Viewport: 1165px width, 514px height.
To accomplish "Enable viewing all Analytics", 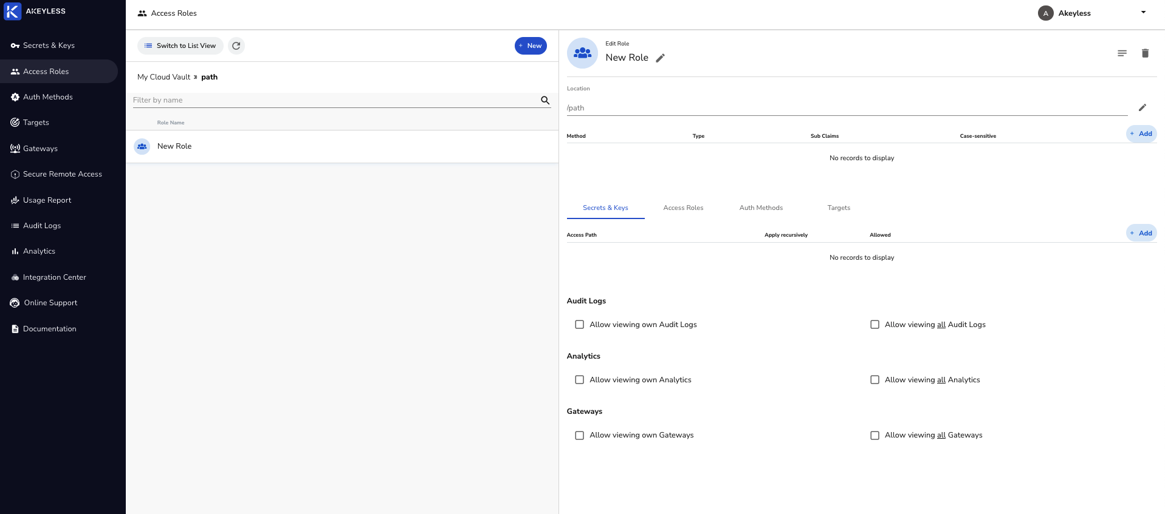I will (x=875, y=380).
